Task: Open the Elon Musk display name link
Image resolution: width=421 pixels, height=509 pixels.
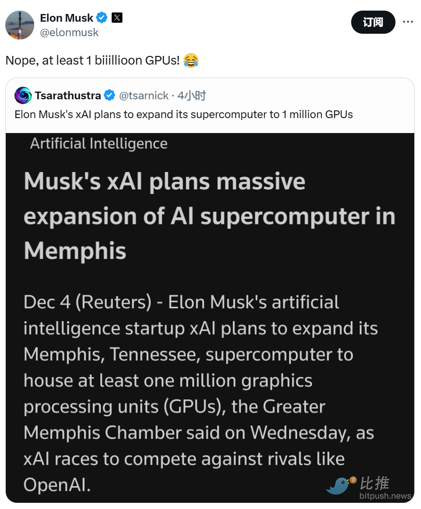Action: pos(66,18)
